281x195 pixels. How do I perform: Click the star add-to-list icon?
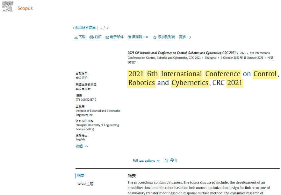[x=155, y=37]
